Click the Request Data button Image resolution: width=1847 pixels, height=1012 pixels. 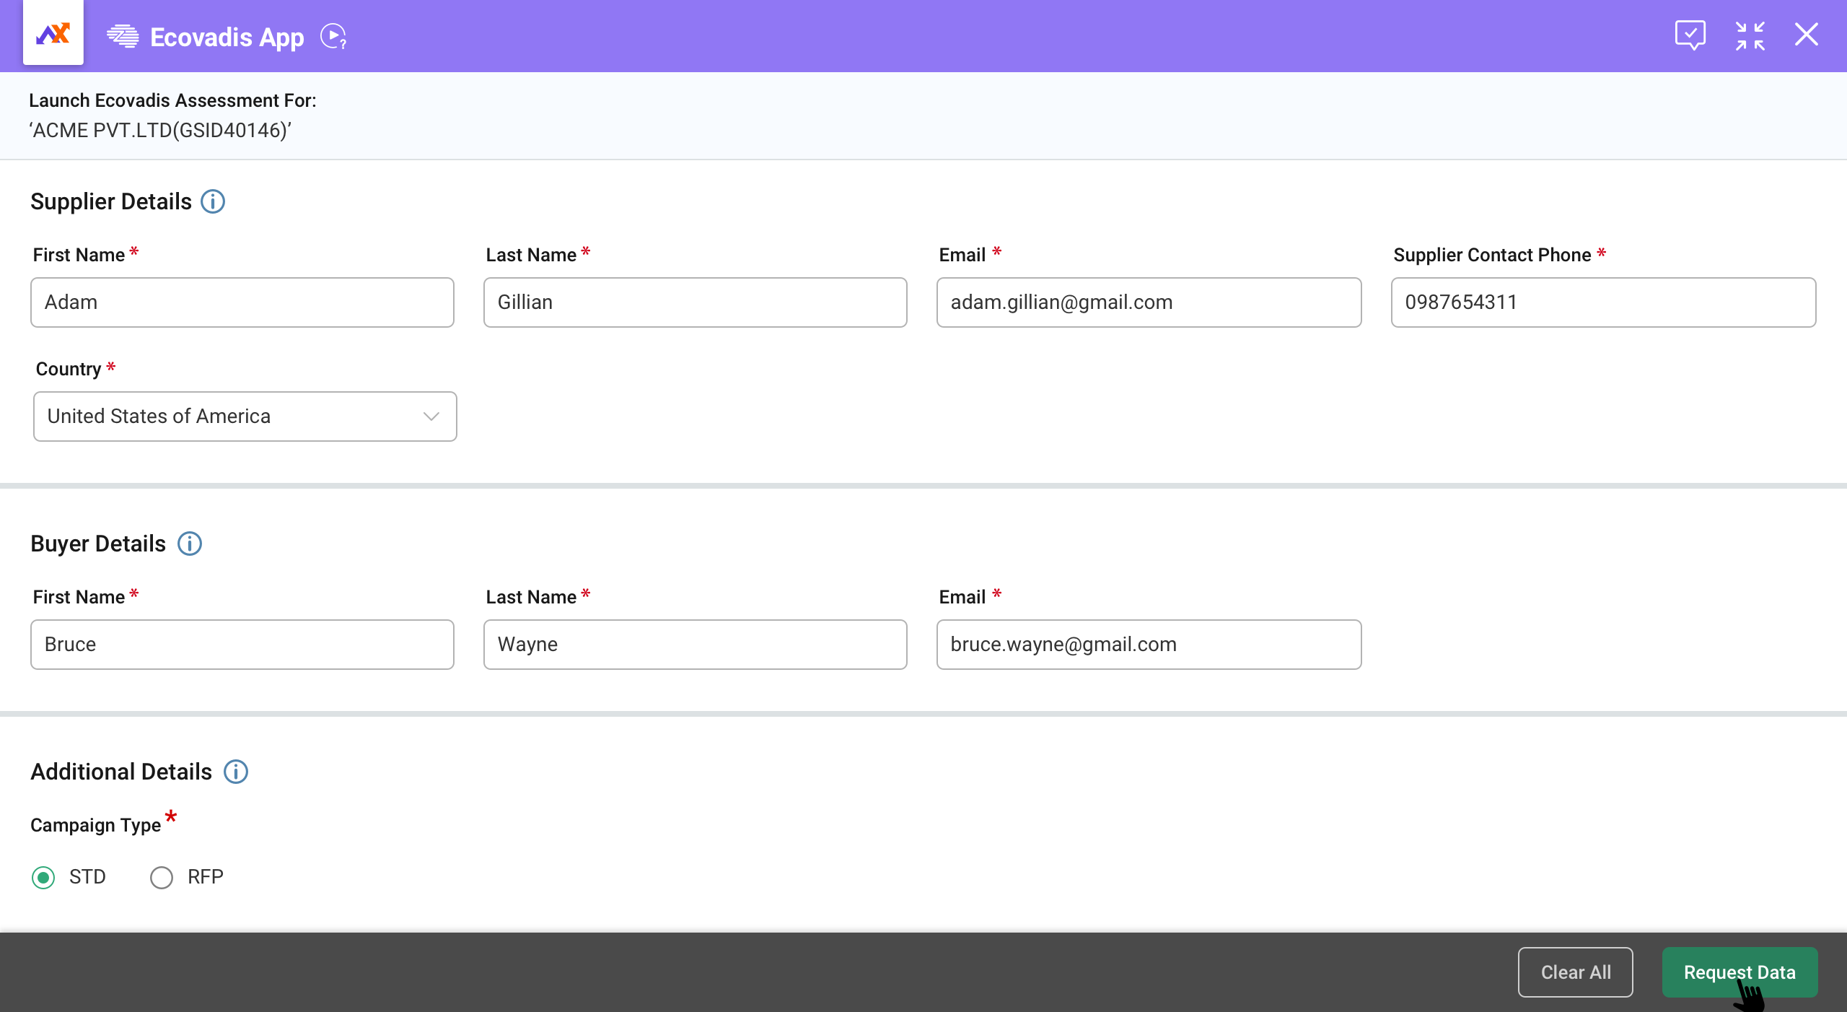click(x=1739, y=972)
